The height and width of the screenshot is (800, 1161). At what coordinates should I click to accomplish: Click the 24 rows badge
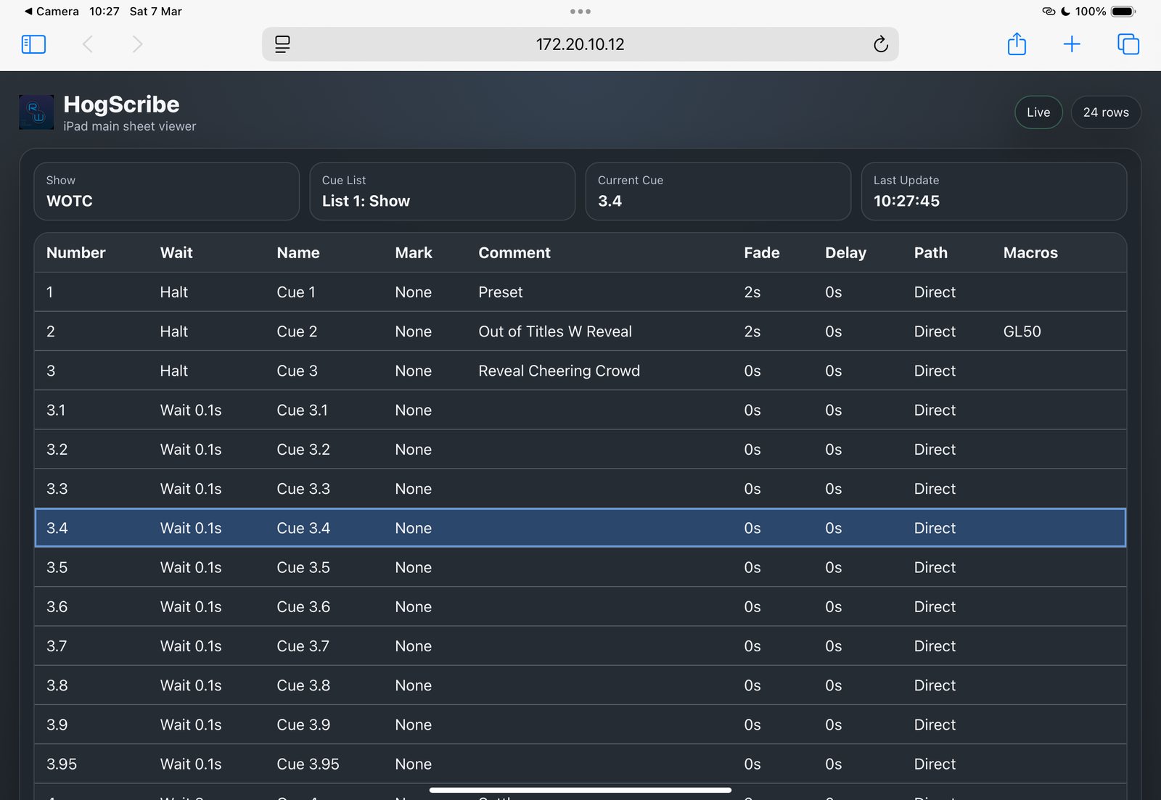click(1106, 112)
